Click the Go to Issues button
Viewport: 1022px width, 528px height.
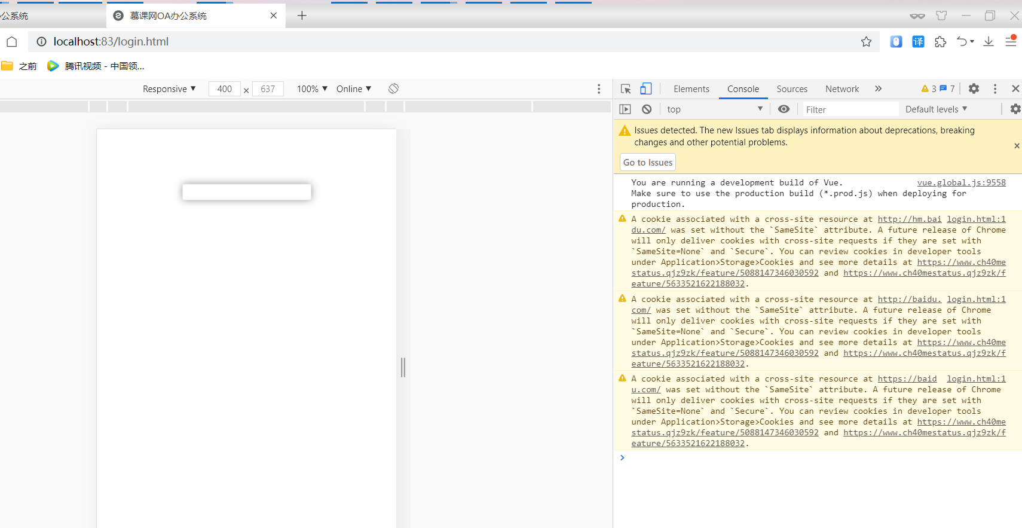click(x=648, y=162)
